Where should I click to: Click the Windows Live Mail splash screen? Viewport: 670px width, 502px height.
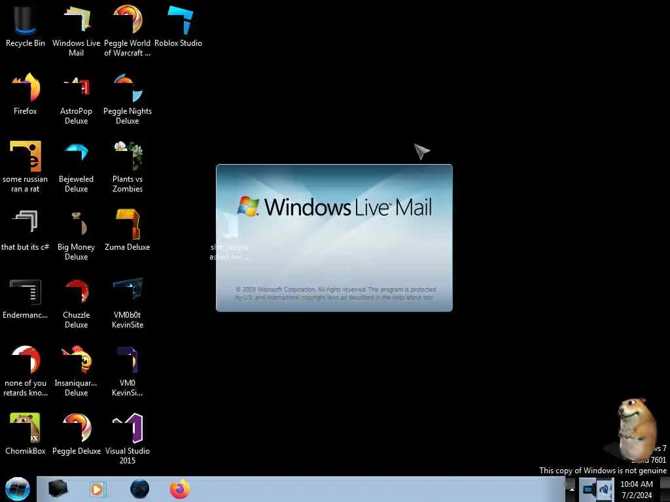click(x=334, y=238)
